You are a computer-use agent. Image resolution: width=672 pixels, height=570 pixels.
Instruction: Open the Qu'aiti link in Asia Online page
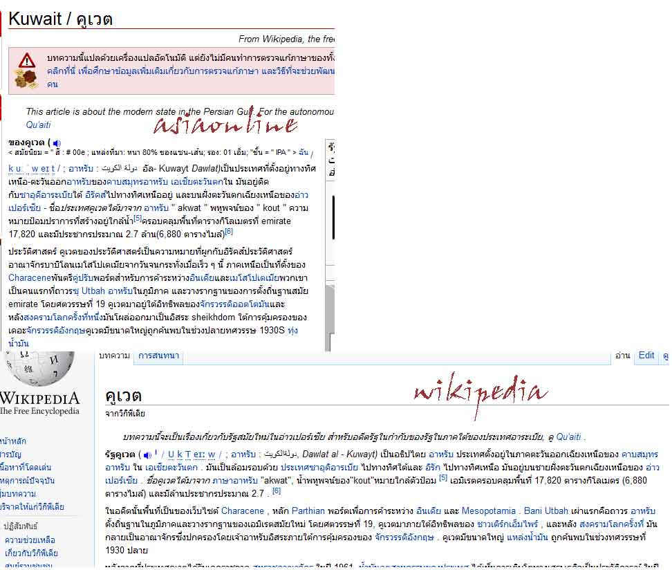(38, 125)
